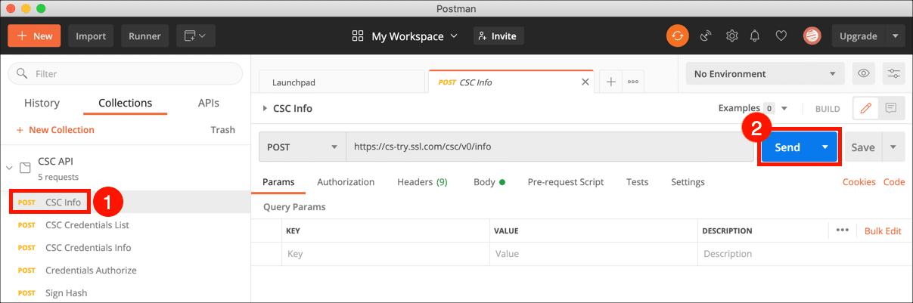Select the CSC Credentials List request
This screenshot has width=913, height=303.
[87, 225]
